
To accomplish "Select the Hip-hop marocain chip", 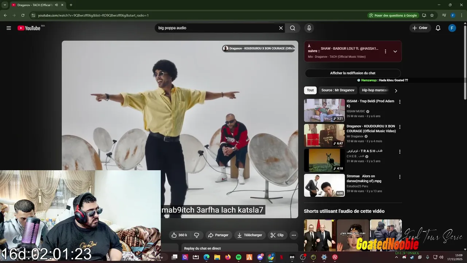I will (374, 90).
